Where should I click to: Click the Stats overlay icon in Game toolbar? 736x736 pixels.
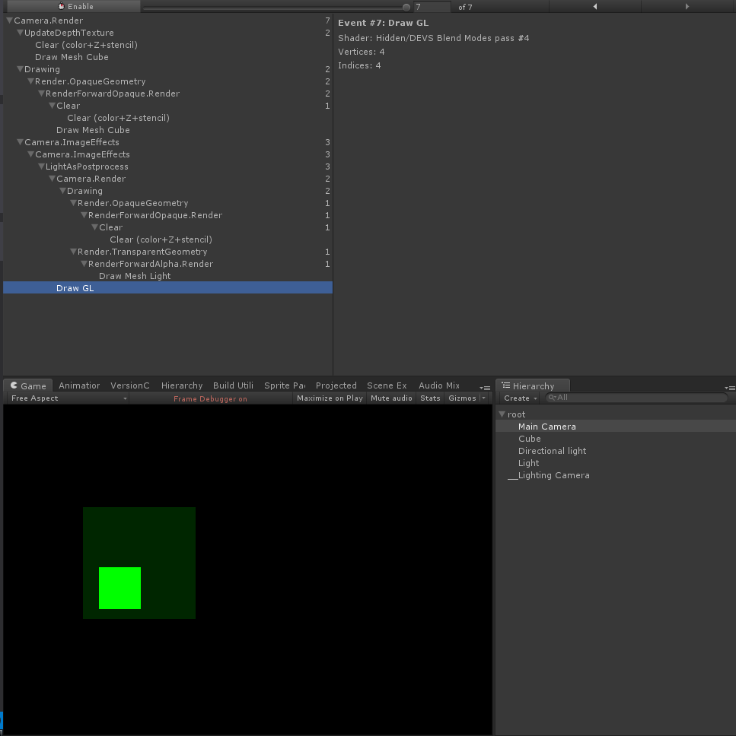click(x=430, y=398)
